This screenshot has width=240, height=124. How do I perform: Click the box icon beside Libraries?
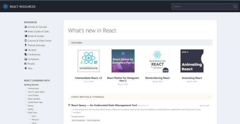(x=26, y=50)
